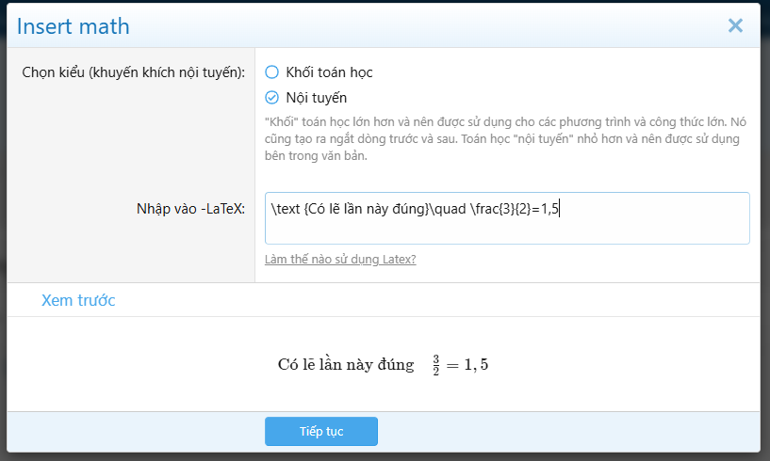Click the Xem trước preview heading
The height and width of the screenshot is (461, 770).
[78, 301]
